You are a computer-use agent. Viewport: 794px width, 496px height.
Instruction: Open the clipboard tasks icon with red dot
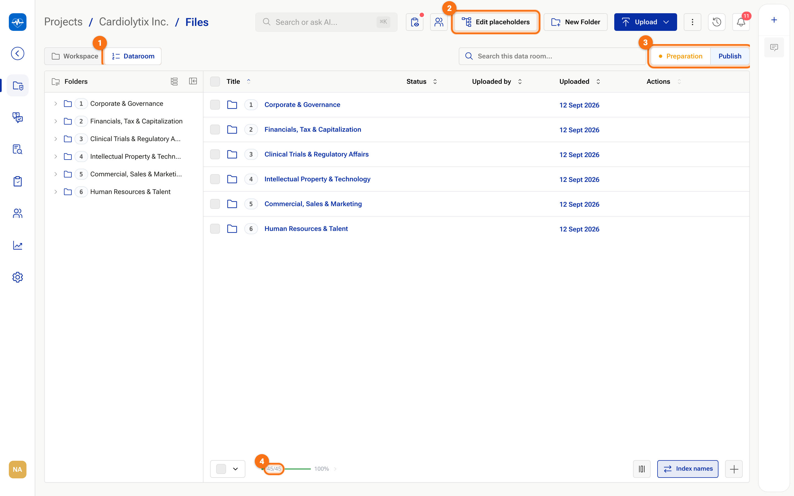(x=415, y=22)
